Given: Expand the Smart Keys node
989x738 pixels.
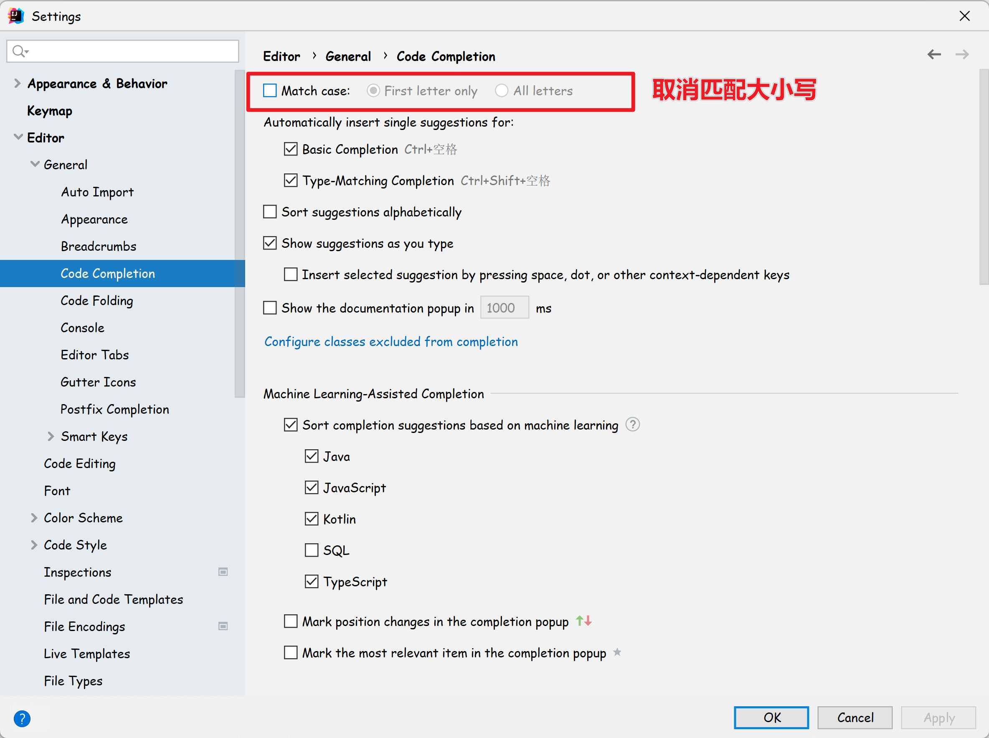Looking at the screenshot, I should click(x=51, y=436).
